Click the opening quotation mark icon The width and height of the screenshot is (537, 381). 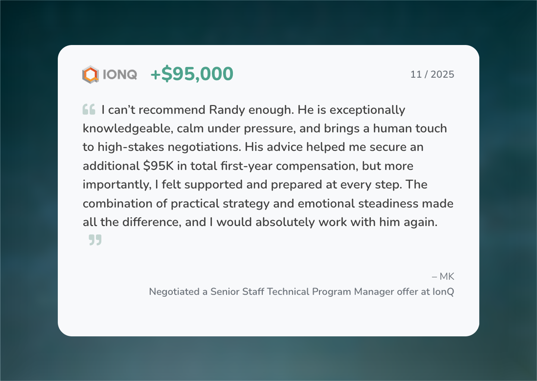pos(89,109)
